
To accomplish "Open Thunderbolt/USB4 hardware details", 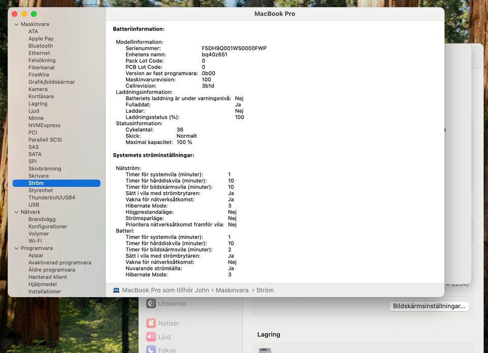I will [52, 197].
